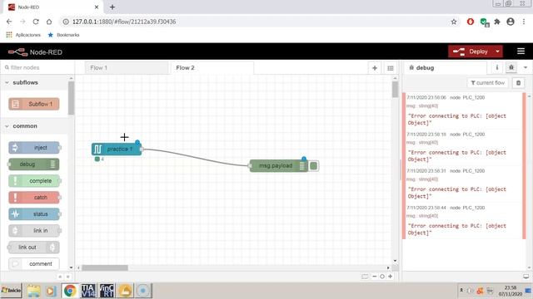Open debug window in new window icon

(526, 277)
